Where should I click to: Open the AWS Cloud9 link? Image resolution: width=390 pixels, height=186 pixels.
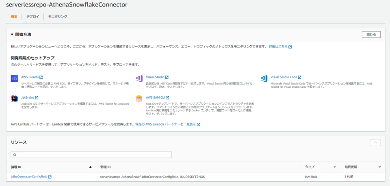click(30, 77)
